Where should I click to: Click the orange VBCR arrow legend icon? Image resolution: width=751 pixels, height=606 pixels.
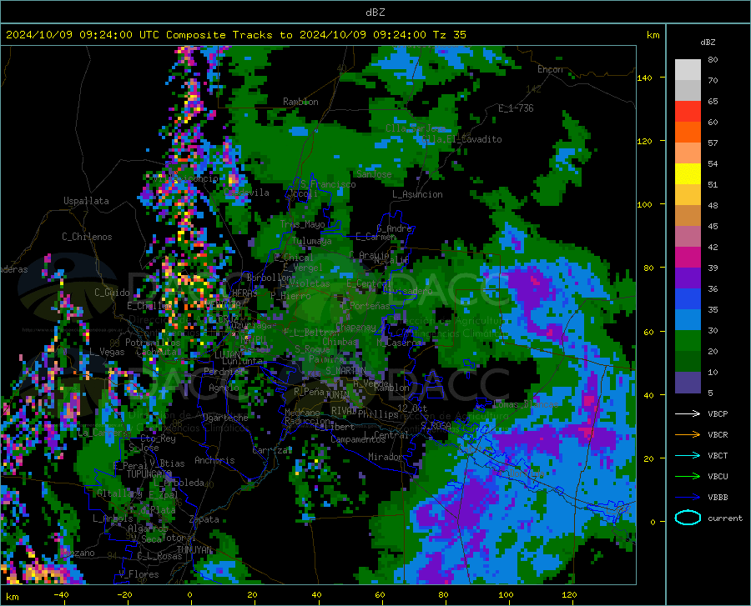(688, 434)
